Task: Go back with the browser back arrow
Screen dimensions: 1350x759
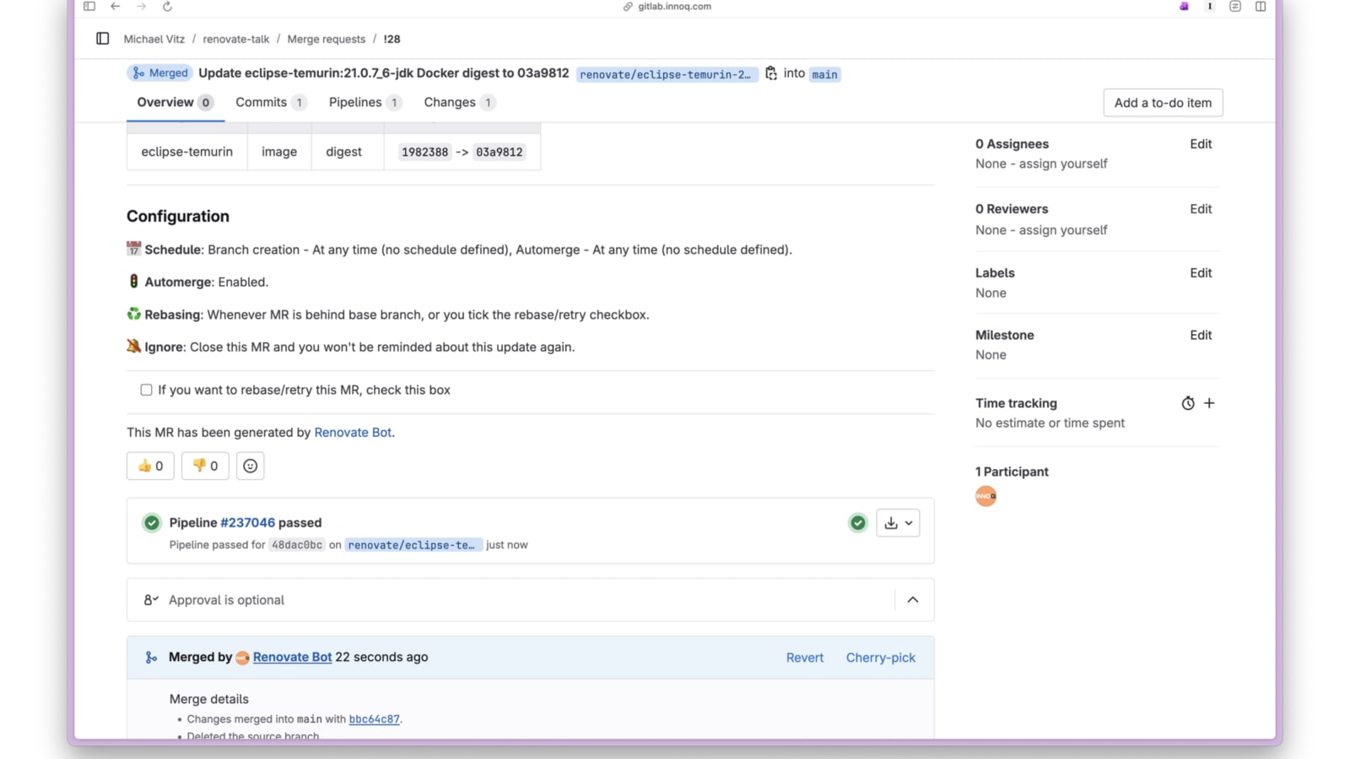Action: [x=116, y=7]
